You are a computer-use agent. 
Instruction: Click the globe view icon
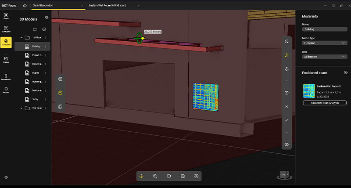61,79
